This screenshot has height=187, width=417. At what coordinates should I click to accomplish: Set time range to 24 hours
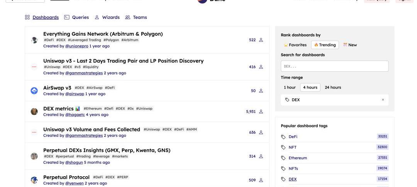point(333,88)
